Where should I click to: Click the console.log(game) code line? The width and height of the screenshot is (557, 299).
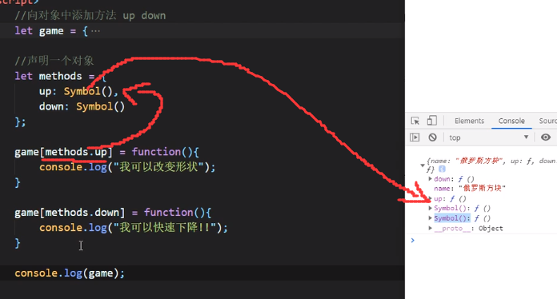(70, 273)
